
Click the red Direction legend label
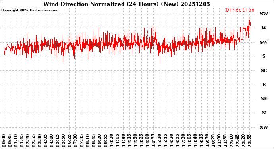[x=240, y=10]
